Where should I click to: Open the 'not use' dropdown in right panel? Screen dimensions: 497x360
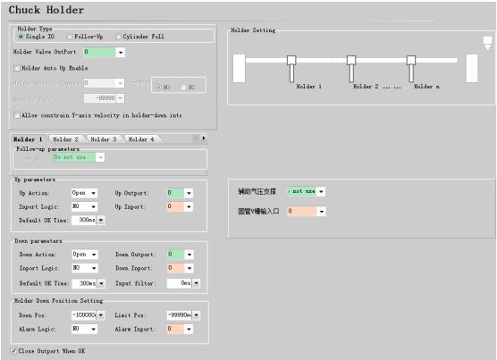[x=321, y=191]
